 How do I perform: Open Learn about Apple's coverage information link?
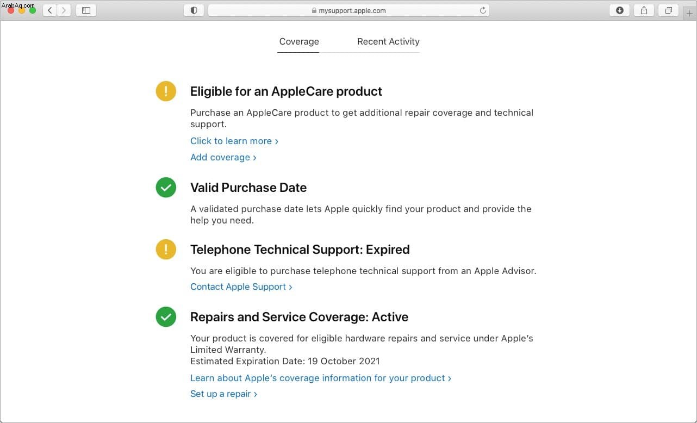321,378
